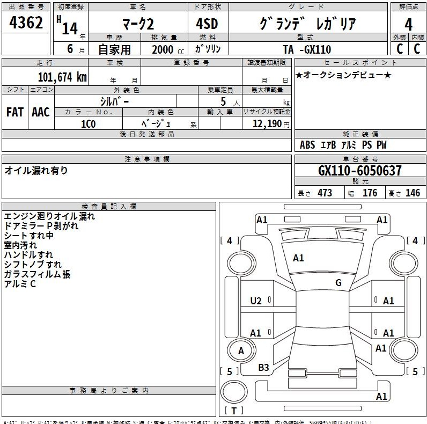
Task: Click the A1 mark on the hood
Action: point(298,258)
